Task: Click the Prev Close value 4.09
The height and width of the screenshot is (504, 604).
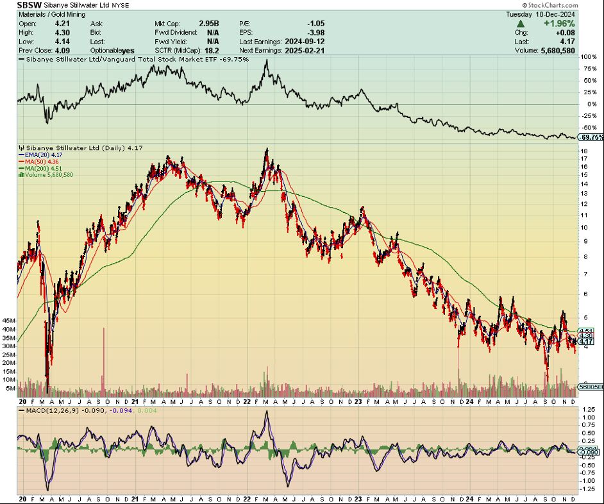Action: click(x=62, y=51)
